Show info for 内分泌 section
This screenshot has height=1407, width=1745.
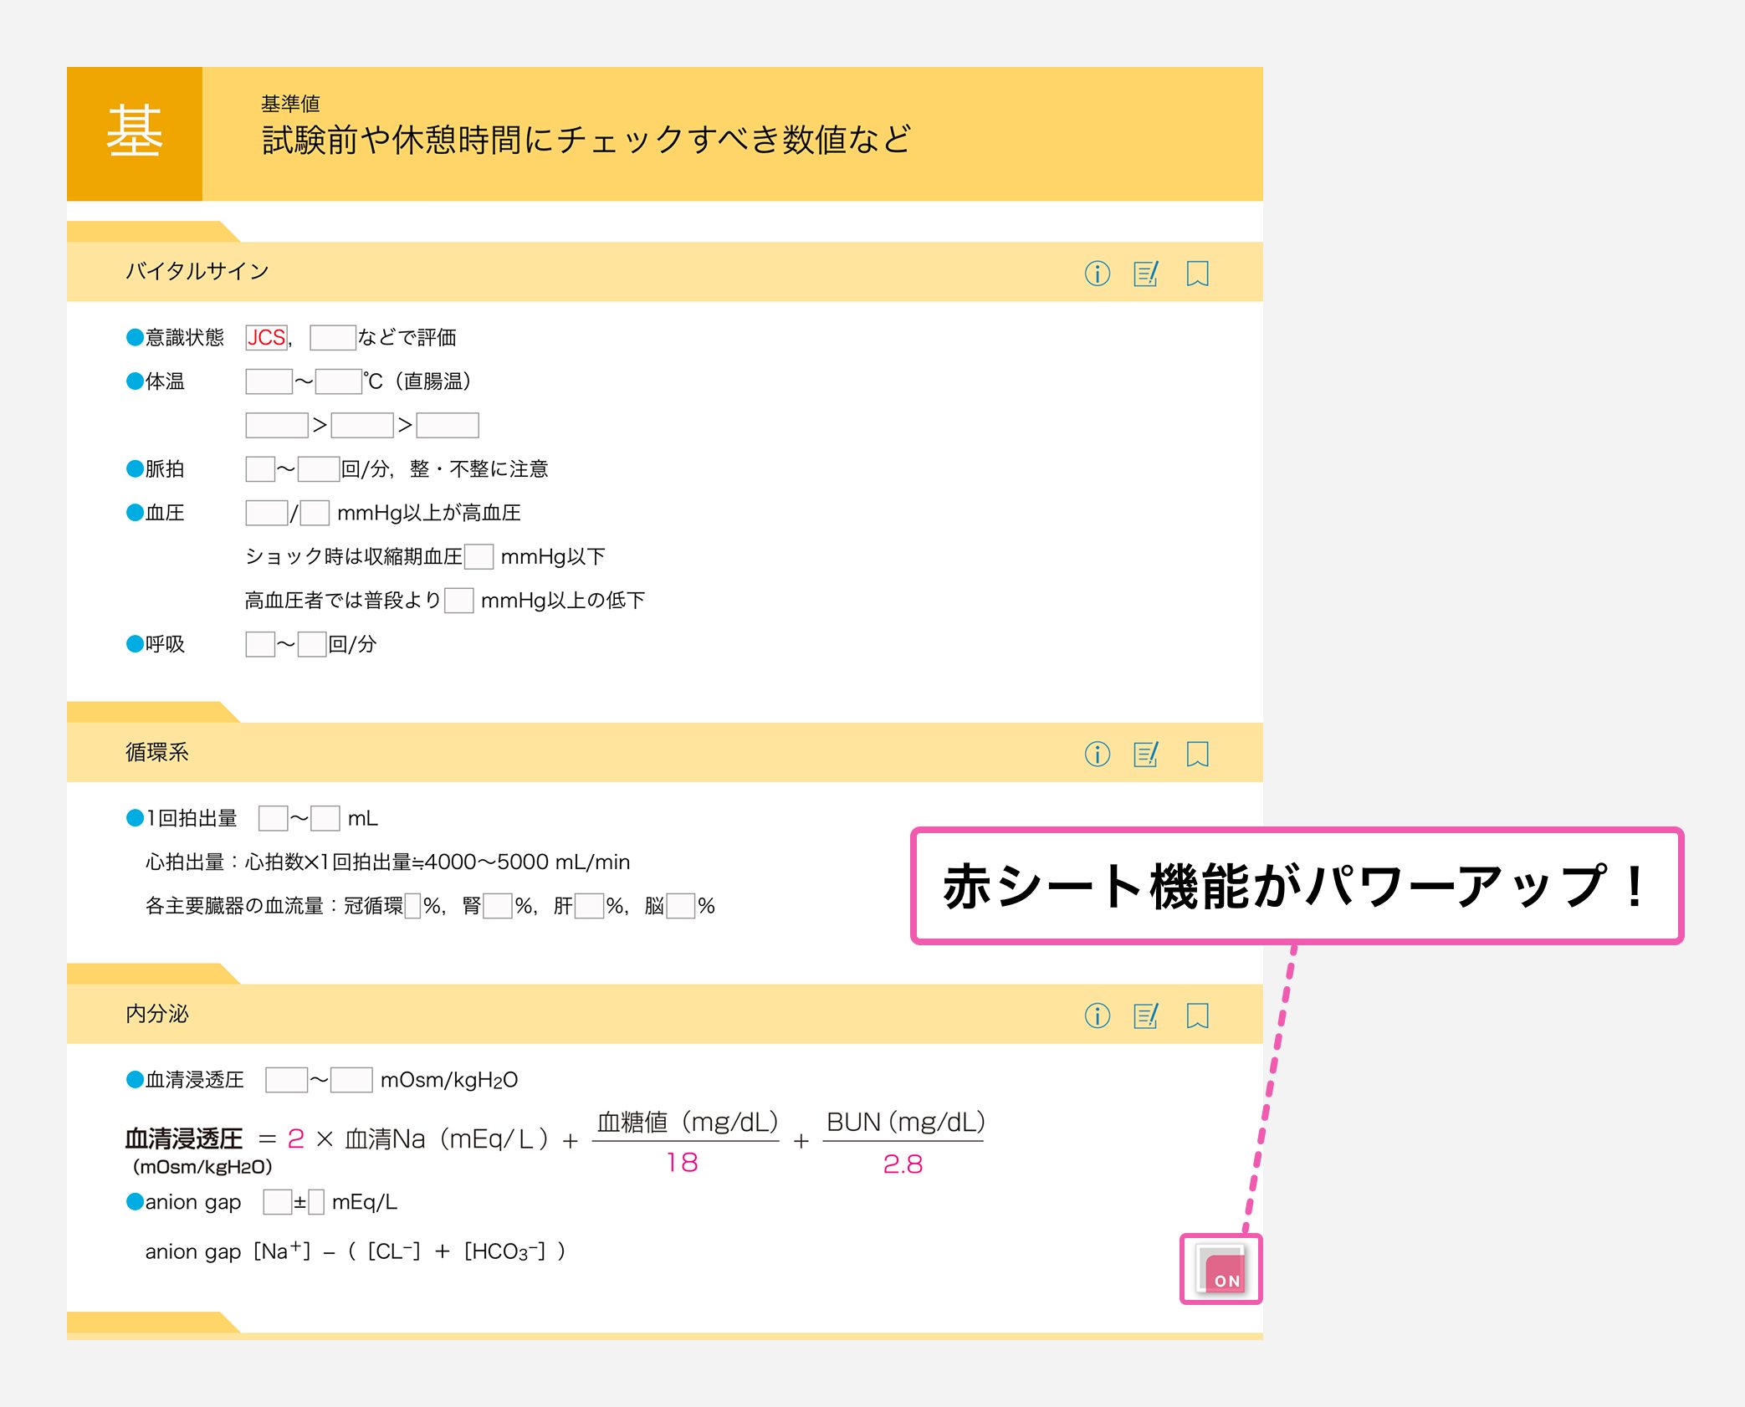click(1097, 1016)
